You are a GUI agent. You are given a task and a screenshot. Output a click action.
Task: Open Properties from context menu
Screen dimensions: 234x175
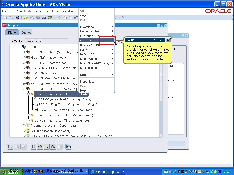click(97, 82)
